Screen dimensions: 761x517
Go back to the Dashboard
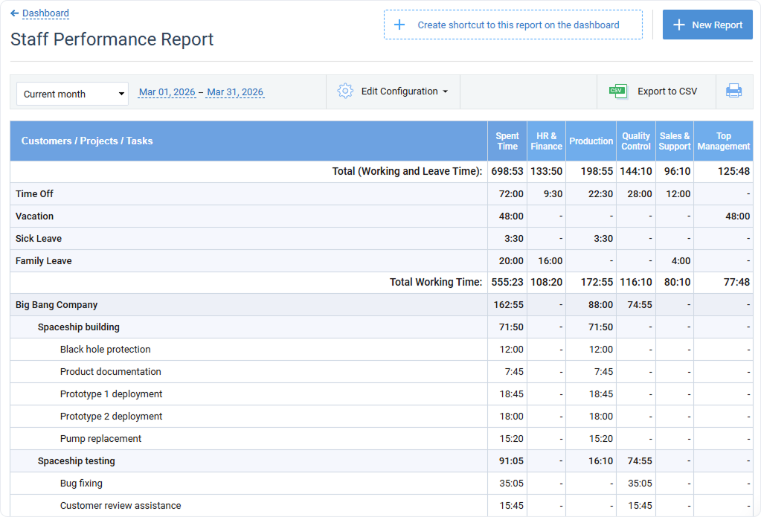(x=44, y=13)
